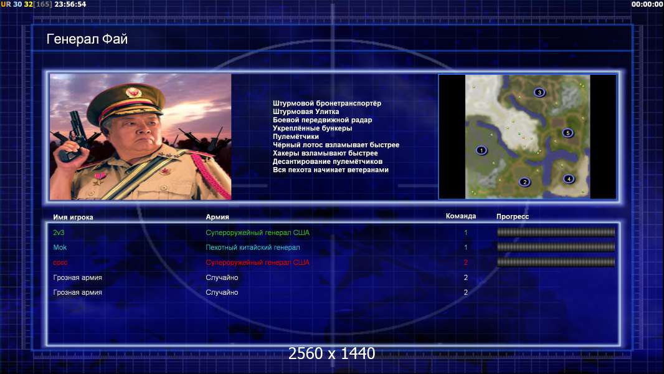Click the loading progress bar for player 2v3
This screenshot has height=374, width=664.
556,232
